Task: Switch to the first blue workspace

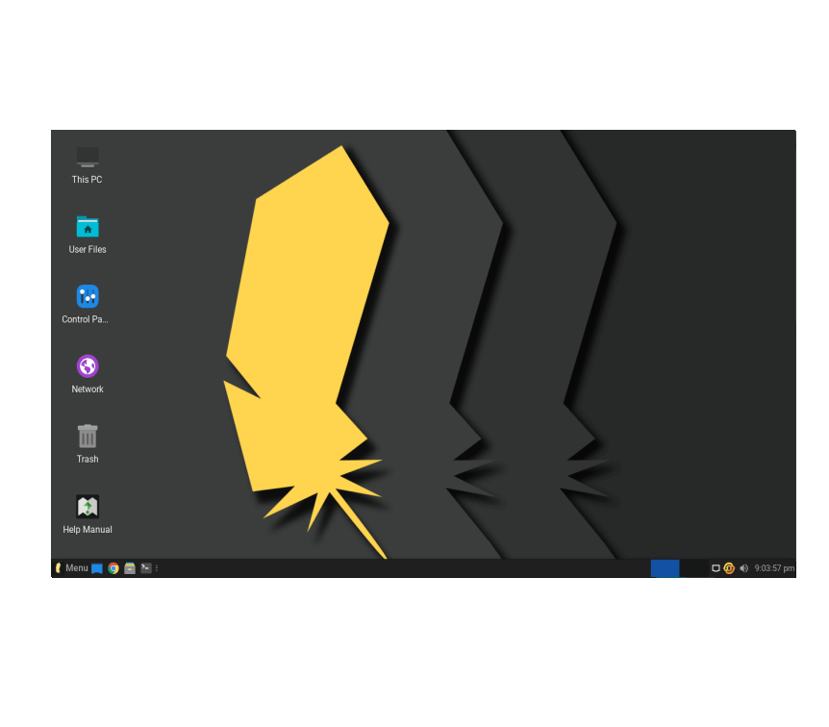Action: 665,568
